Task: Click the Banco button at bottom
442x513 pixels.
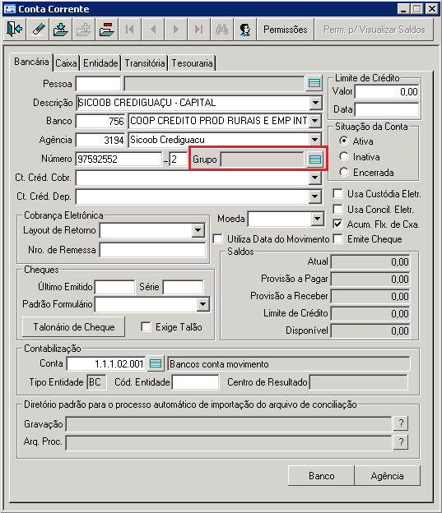Action: pyautogui.click(x=322, y=476)
